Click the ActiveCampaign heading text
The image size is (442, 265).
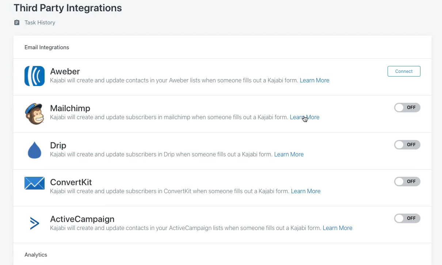click(x=82, y=219)
